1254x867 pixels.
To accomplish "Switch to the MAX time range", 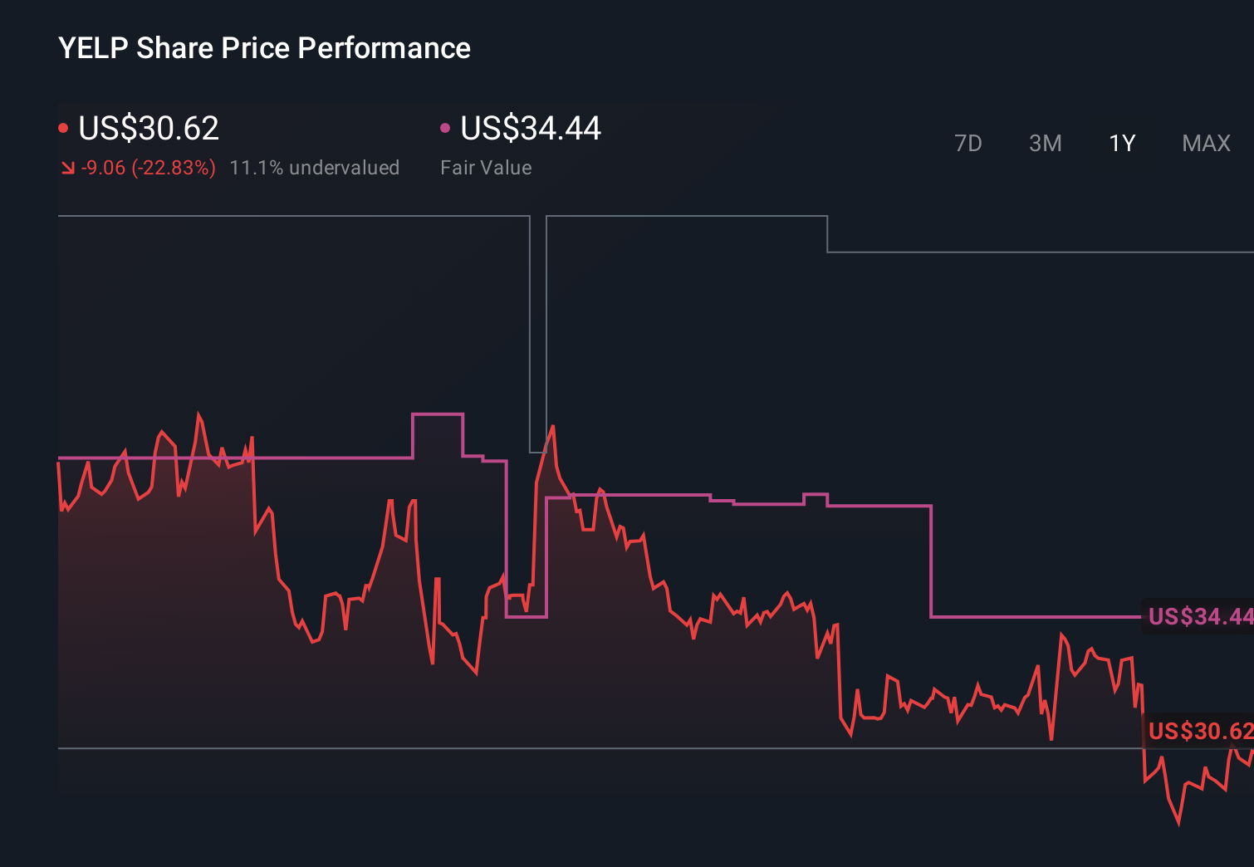I will 1205,143.
